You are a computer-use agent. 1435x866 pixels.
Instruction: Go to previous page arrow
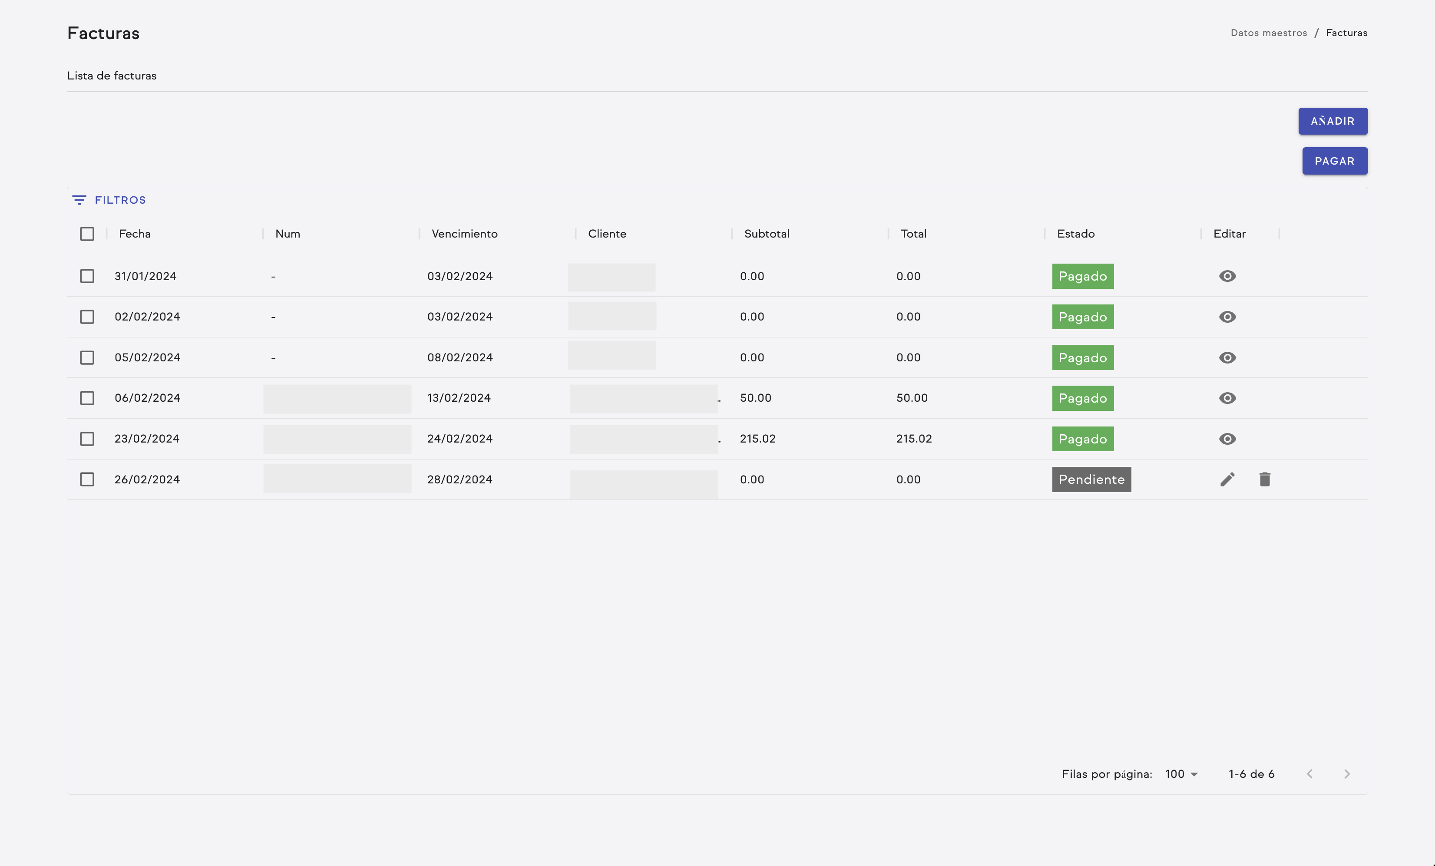point(1309,774)
